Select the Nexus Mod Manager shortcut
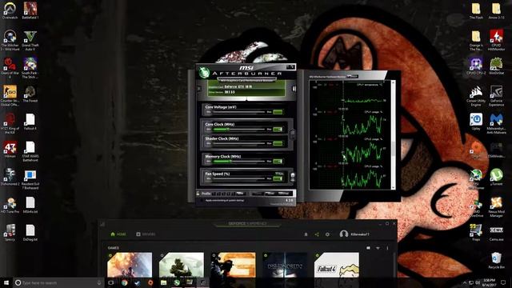Viewport: 512px width, 288px height. (x=496, y=206)
